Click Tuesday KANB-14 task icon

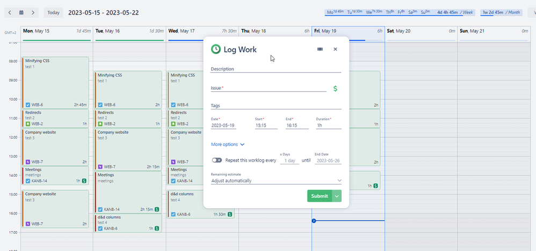click(x=100, y=209)
